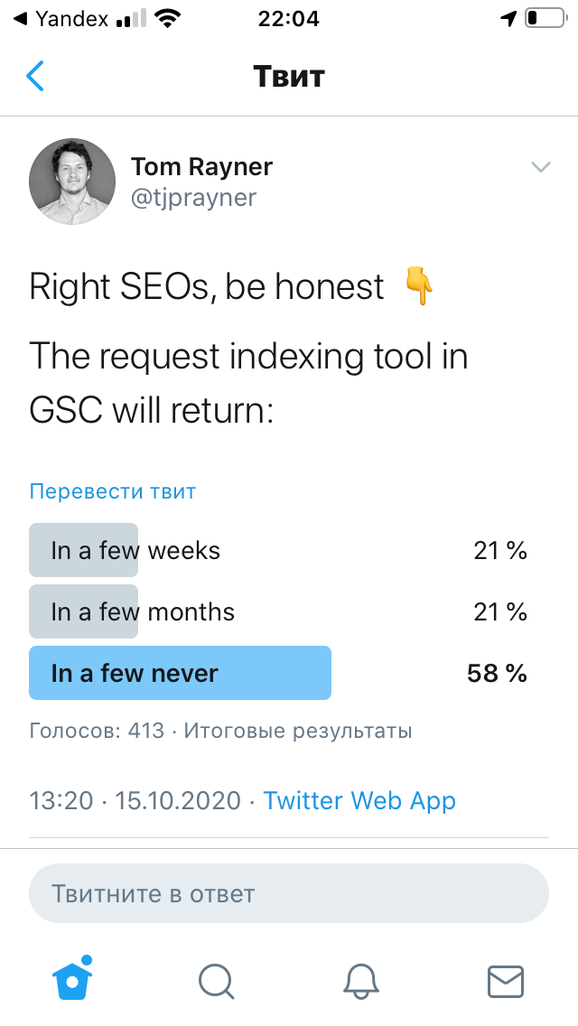Screen dimensions: 578x1026
Task: Tap the 'Твитните в ответ' reply field
Action: (x=289, y=894)
